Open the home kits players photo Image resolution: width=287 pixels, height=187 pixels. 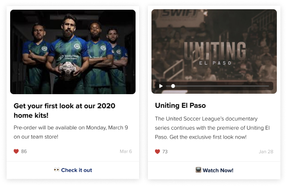tap(73, 52)
